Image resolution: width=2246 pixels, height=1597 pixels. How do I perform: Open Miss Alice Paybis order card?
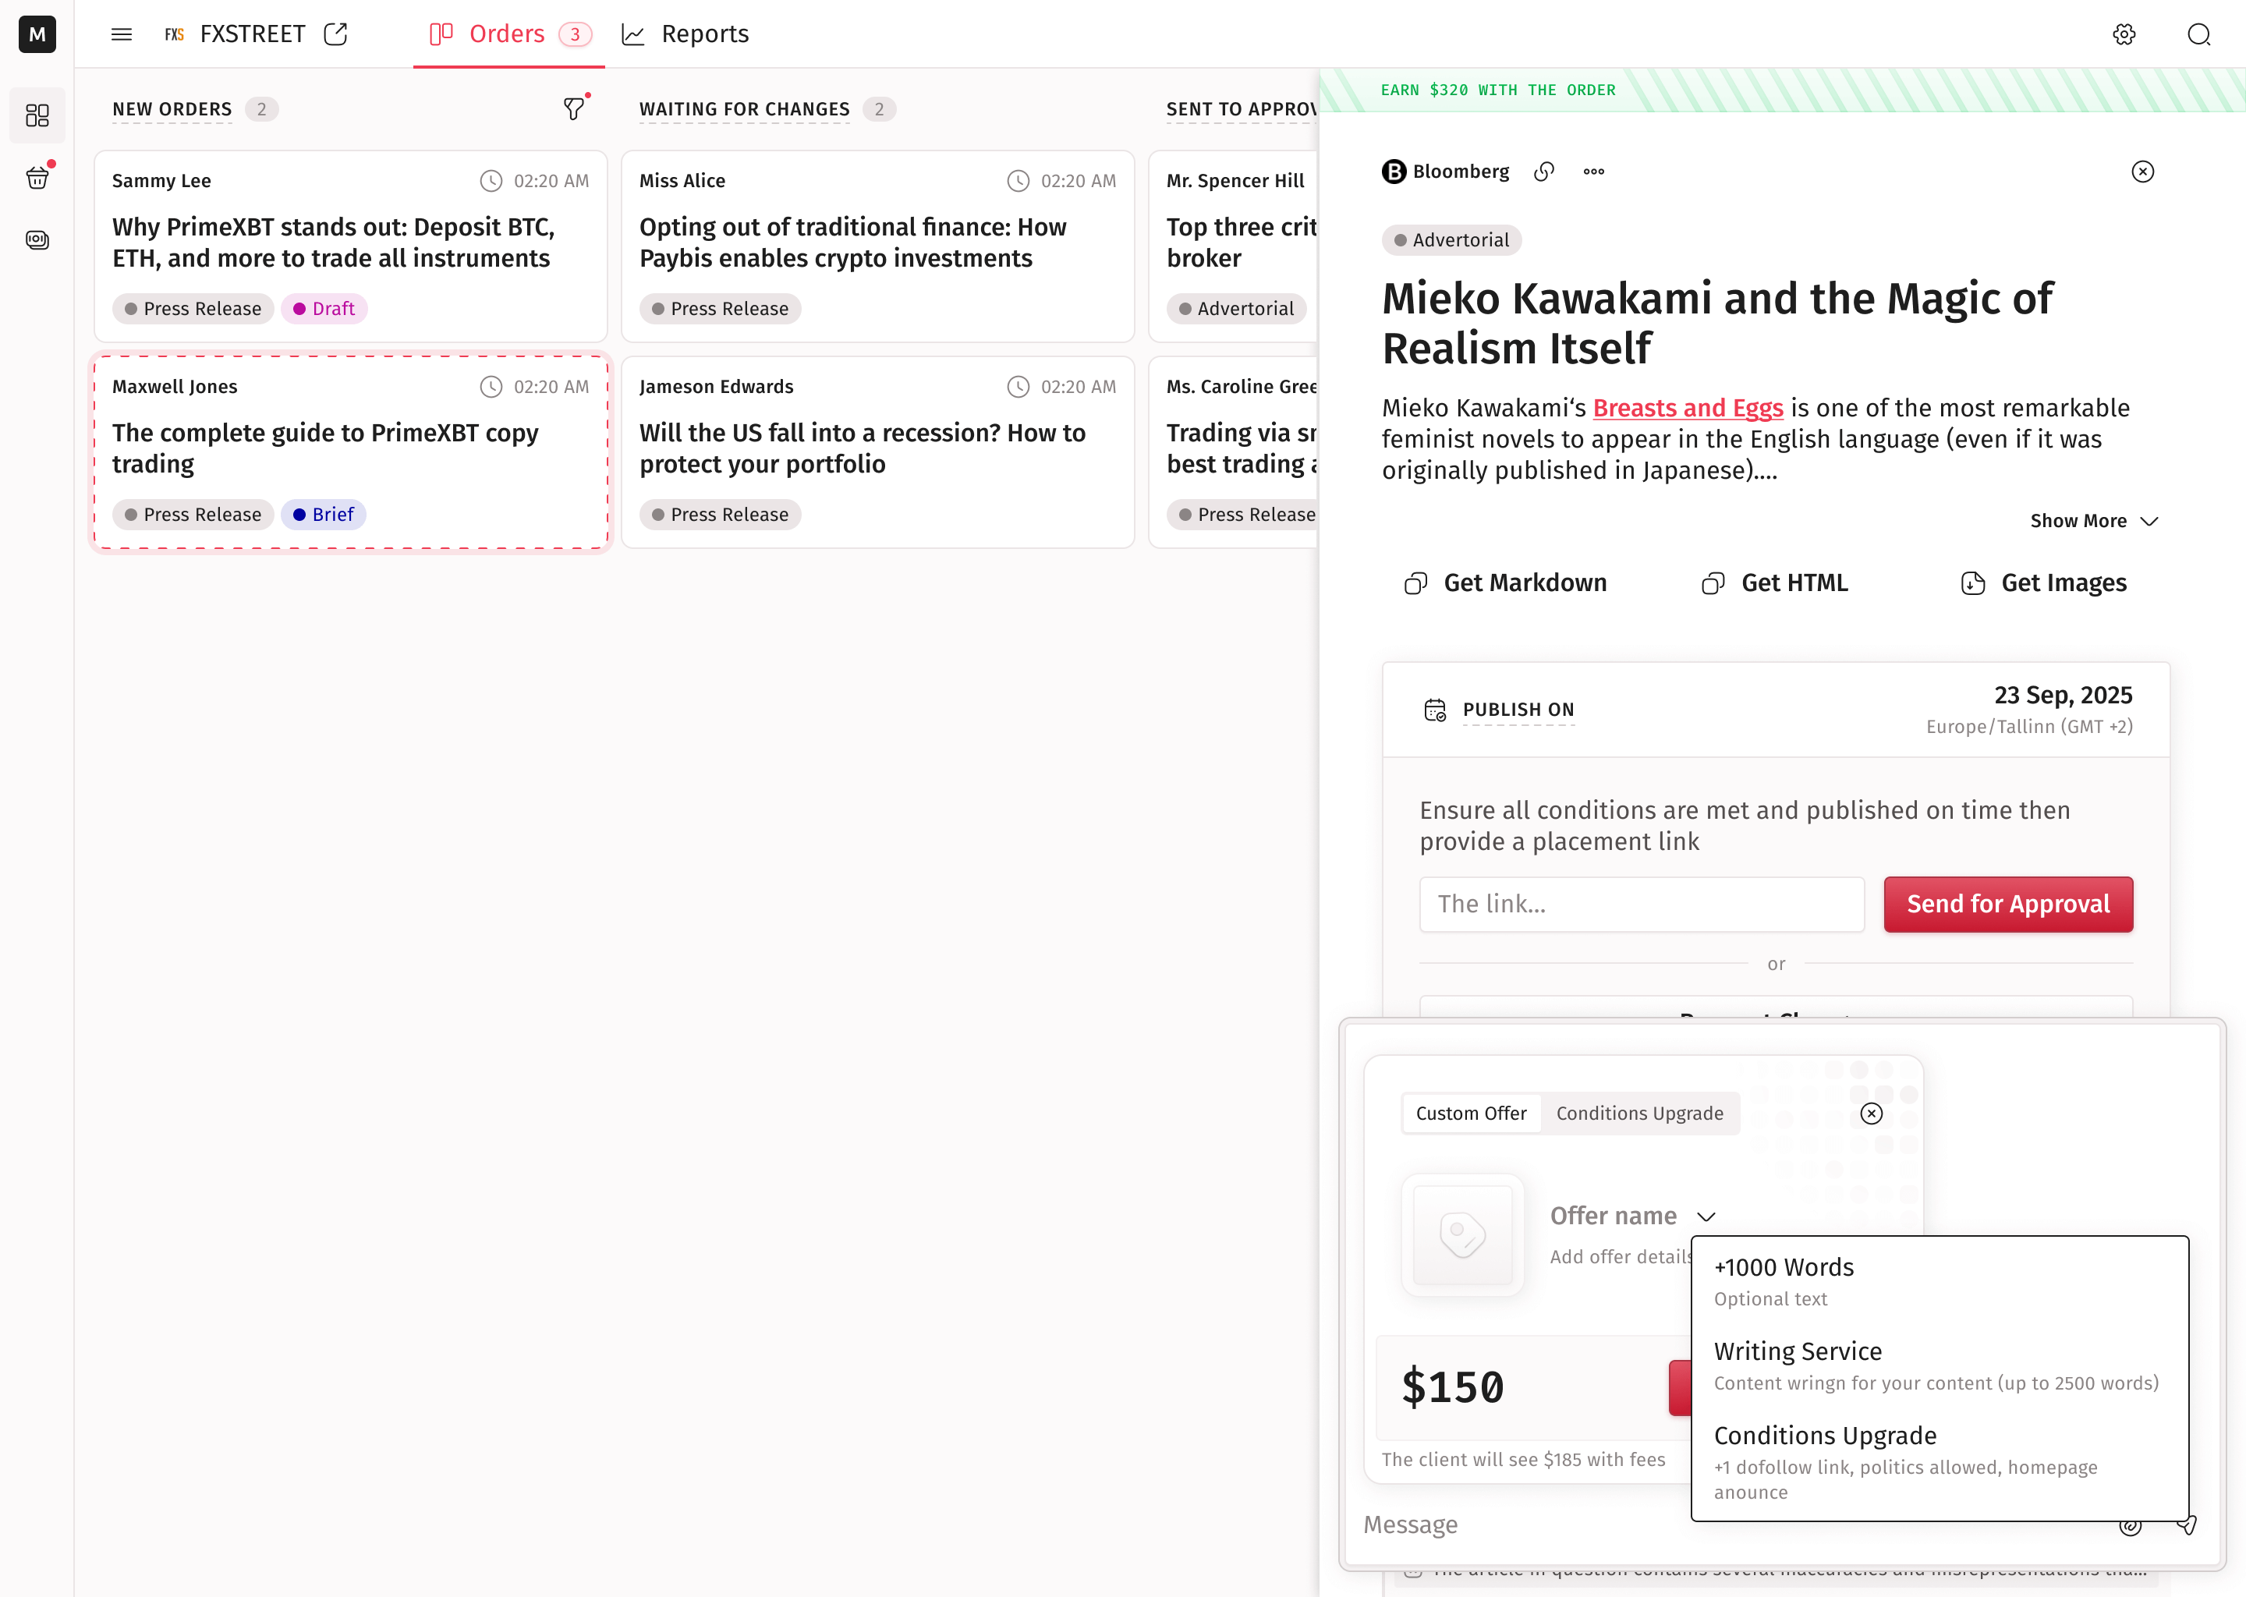tap(877, 246)
